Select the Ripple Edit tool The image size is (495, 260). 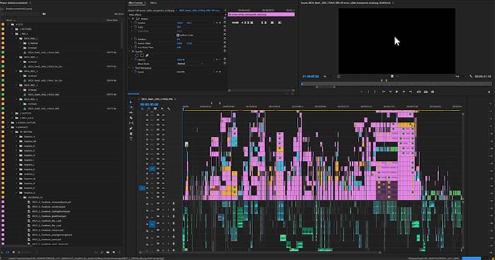[x=131, y=113]
